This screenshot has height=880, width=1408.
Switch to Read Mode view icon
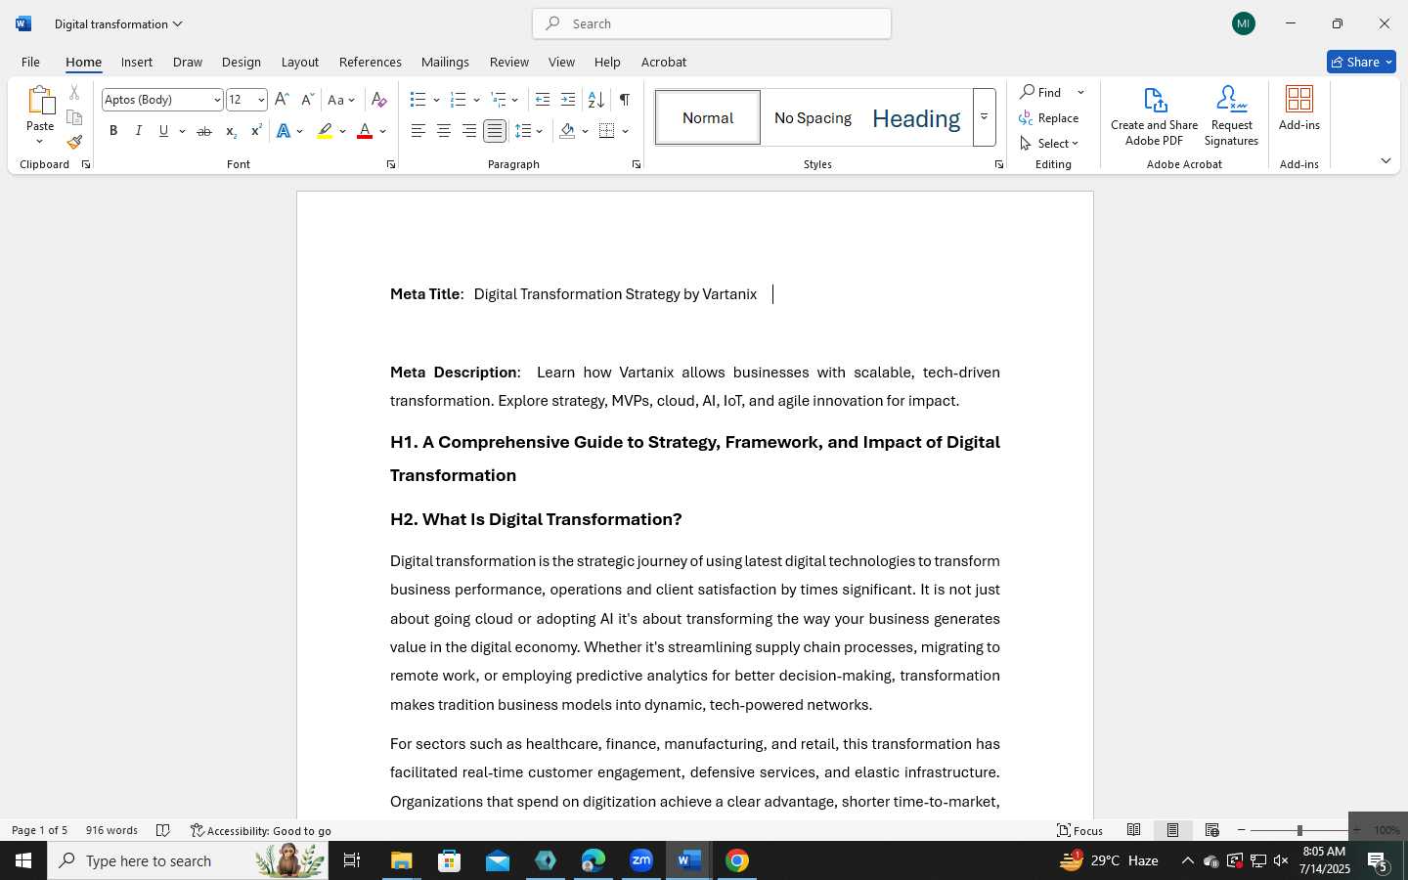tap(1133, 830)
